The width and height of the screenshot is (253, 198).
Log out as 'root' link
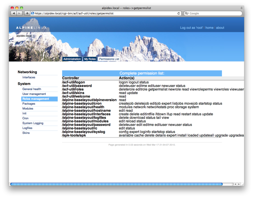coord(191,28)
